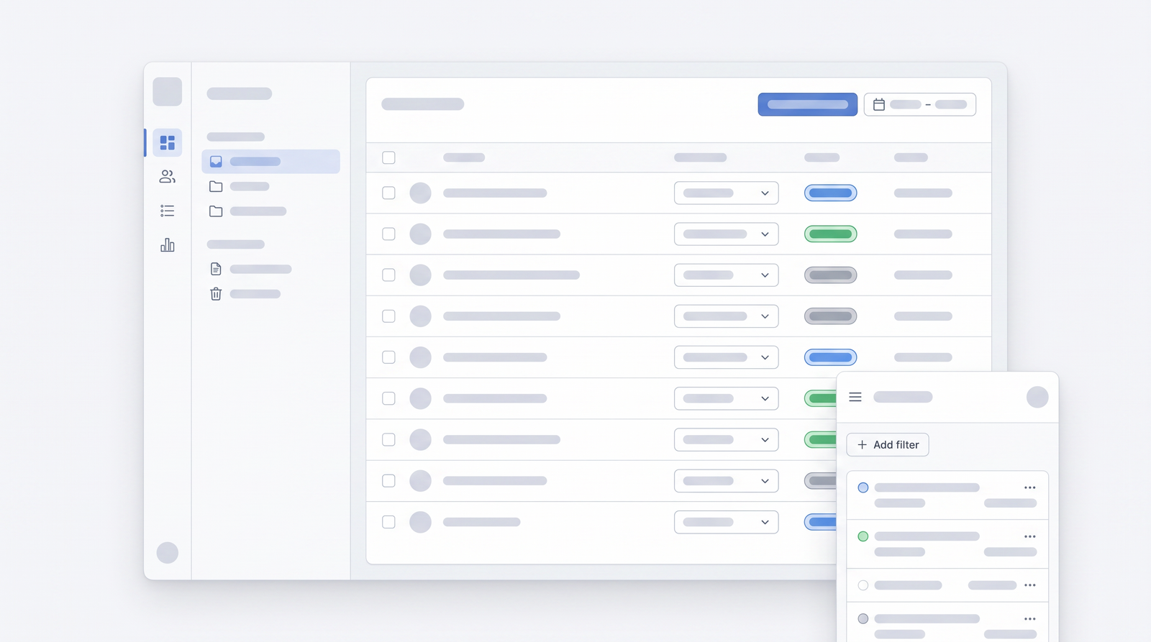Click the avatar circle in filter panel header
Screen dimensions: 1151x642
[1037, 397]
